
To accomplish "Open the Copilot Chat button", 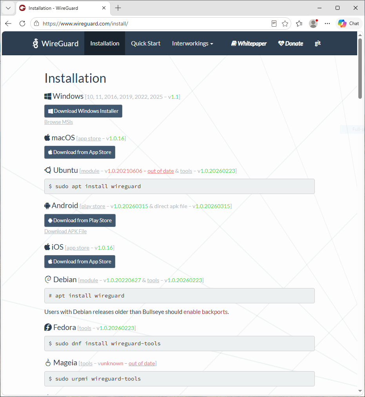I will (349, 24).
